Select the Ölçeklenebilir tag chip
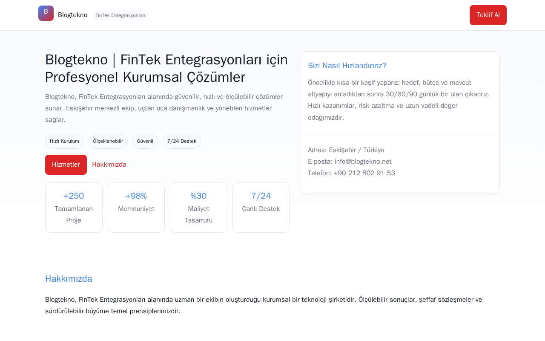This screenshot has height=341, width=545. (108, 141)
